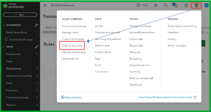Open Custom fields
This screenshot has height=112, width=211.
103,52
